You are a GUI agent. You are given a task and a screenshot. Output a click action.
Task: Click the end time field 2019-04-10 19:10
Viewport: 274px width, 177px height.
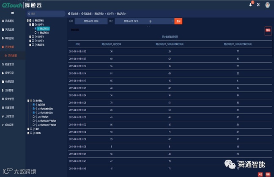131,21
